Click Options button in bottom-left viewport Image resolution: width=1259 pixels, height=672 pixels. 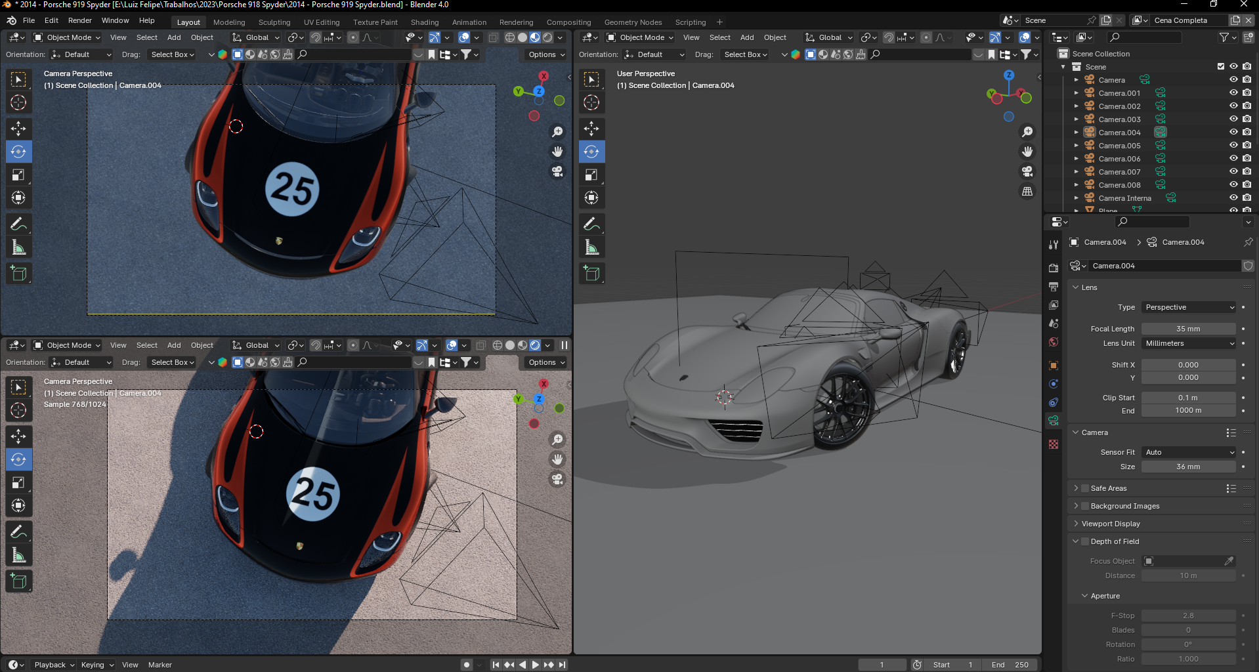(546, 362)
